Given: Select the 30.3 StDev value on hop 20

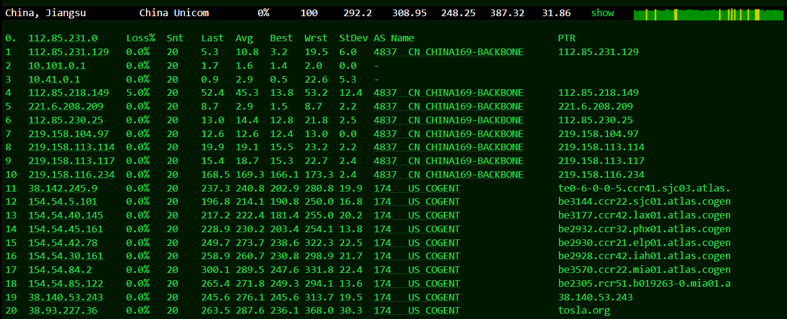Looking at the screenshot, I should pos(351,311).
